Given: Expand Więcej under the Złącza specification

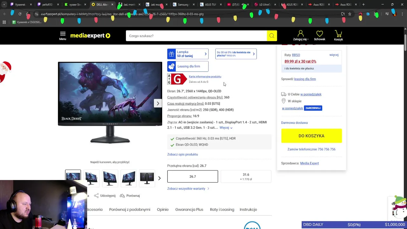Looking at the screenshot, I should 226,128.
